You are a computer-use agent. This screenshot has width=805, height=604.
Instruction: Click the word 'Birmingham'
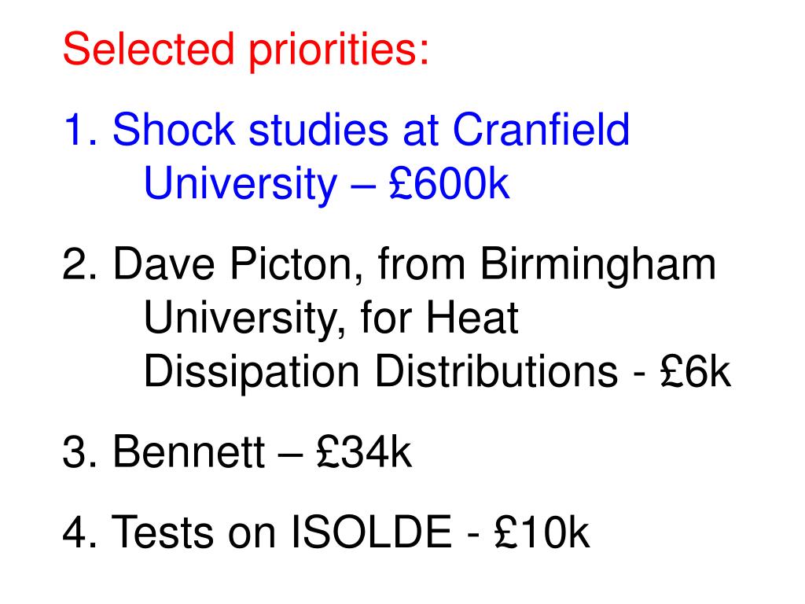coord(598,265)
